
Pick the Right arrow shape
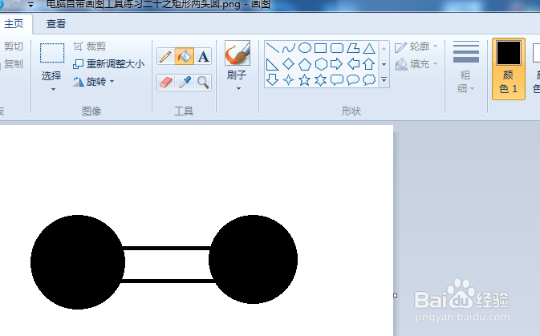tap(337, 64)
